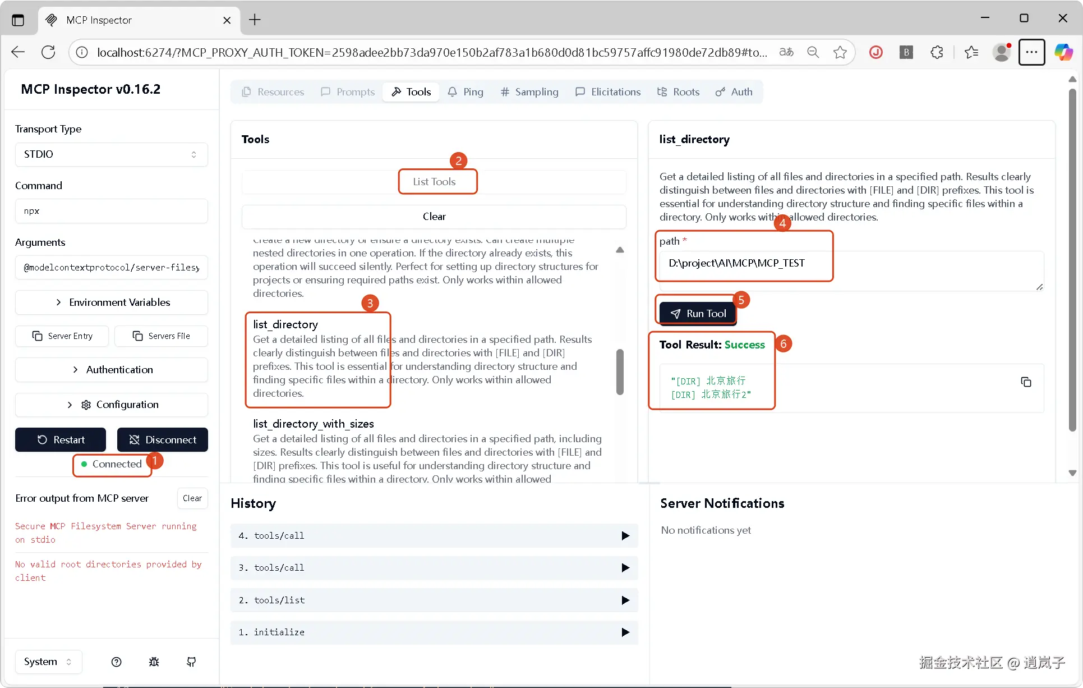Screen dimensions: 1083x688
Task: Switch to the Ping tab
Action: click(466, 92)
